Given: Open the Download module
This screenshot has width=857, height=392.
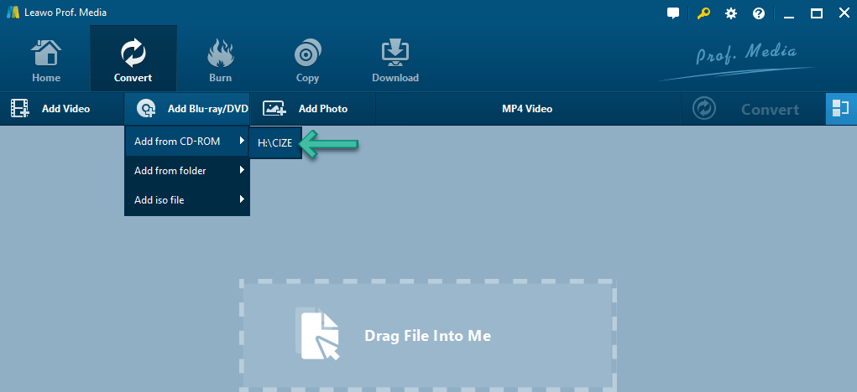Looking at the screenshot, I should [395, 60].
